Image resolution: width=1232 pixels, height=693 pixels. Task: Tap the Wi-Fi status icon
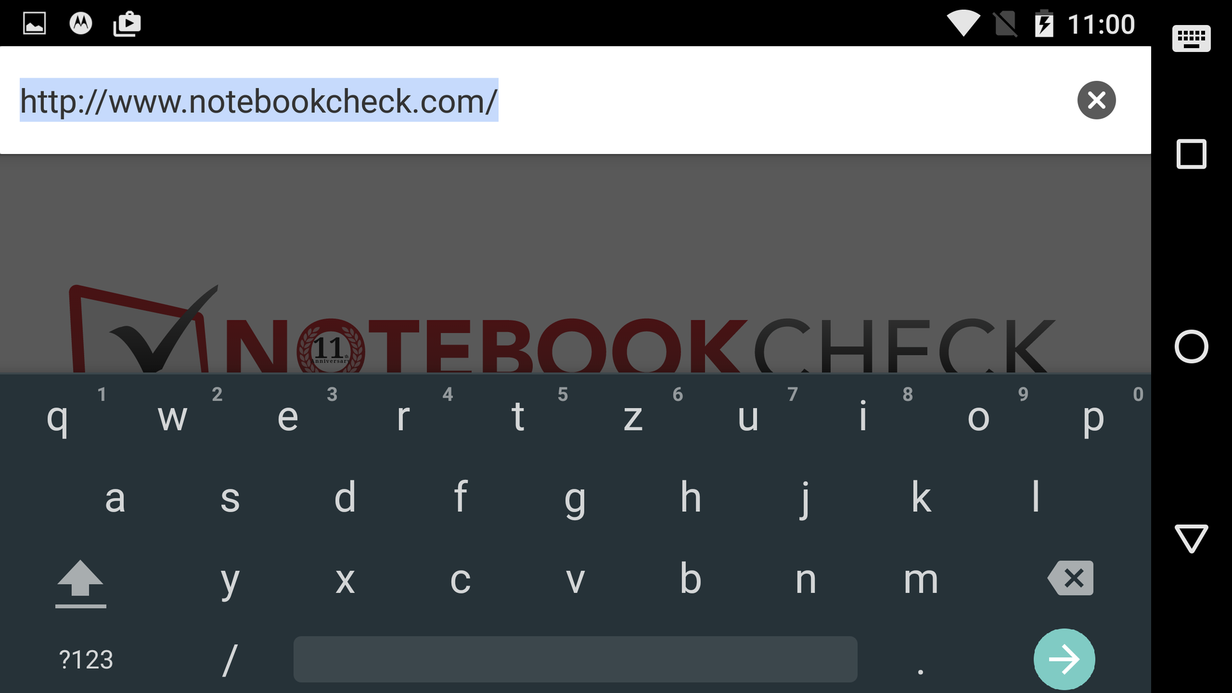coord(963,24)
